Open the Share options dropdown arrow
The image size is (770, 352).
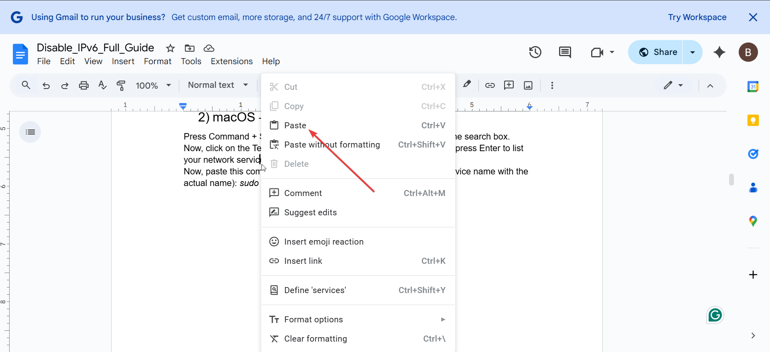692,52
